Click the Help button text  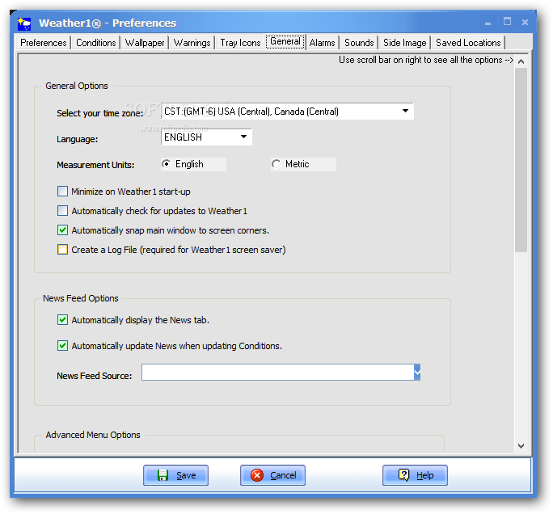click(x=425, y=475)
